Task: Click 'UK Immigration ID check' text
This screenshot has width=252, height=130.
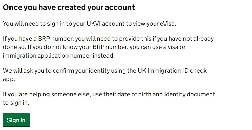Action: (x=172, y=71)
